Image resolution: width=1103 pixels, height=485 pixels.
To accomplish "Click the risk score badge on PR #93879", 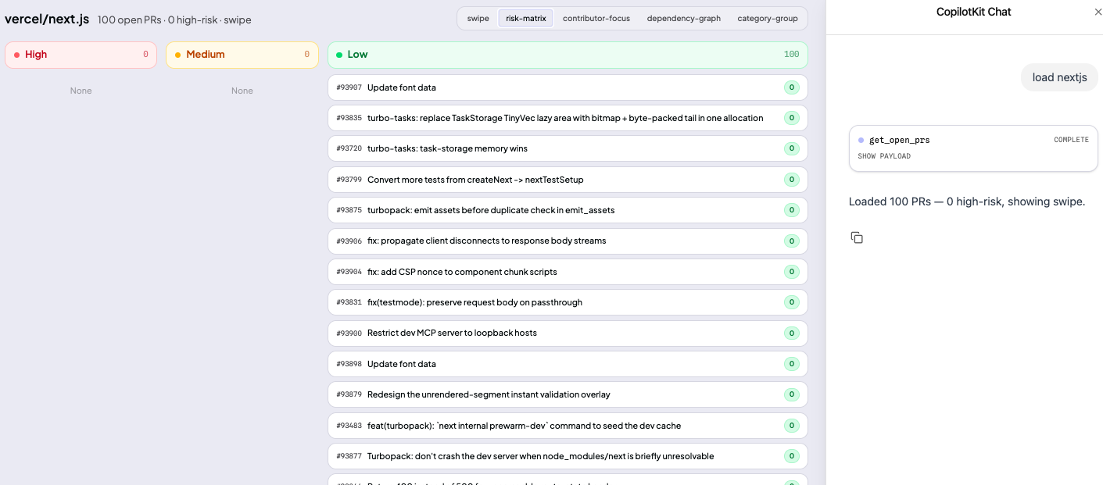I will 792,394.
